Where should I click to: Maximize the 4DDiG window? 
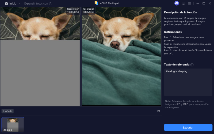[204, 3]
